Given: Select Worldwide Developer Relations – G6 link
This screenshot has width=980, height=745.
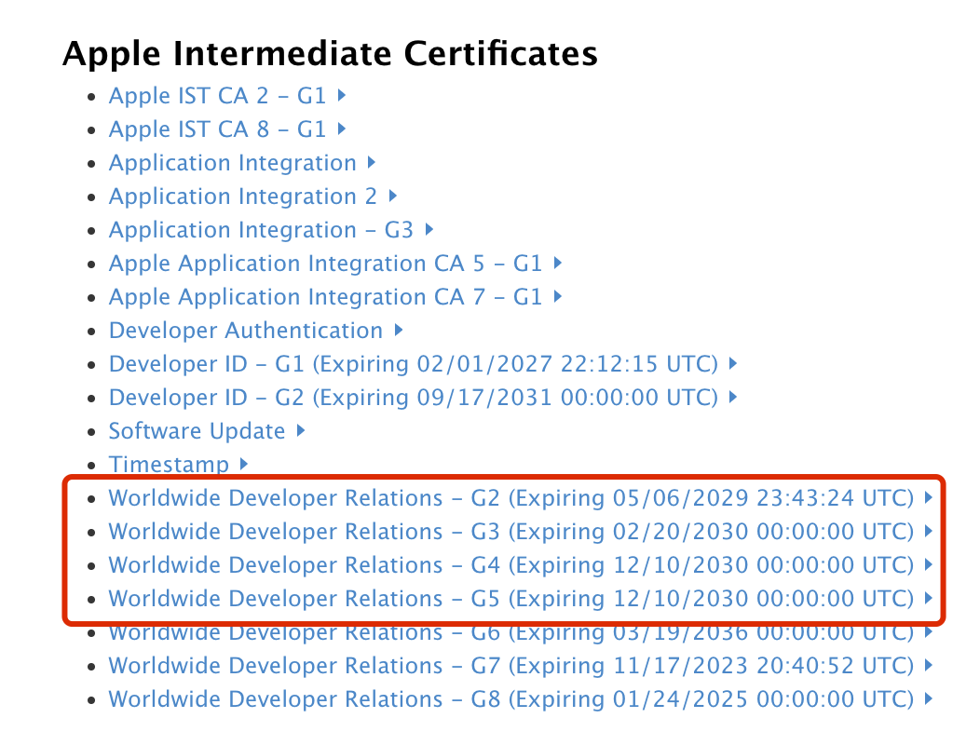Looking at the screenshot, I should [510, 634].
